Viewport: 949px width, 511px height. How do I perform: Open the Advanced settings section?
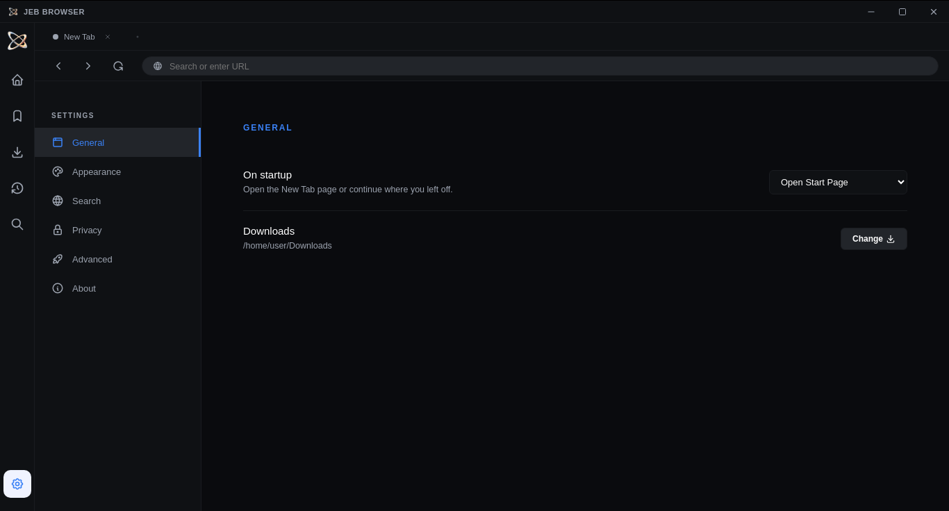point(92,259)
